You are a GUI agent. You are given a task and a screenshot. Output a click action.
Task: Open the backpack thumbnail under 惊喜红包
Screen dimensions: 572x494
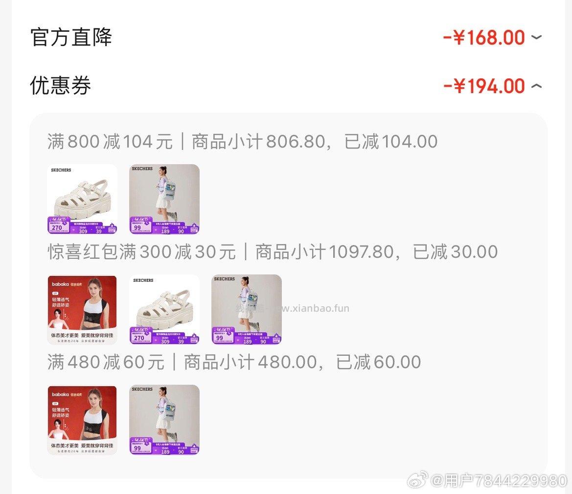point(247,309)
